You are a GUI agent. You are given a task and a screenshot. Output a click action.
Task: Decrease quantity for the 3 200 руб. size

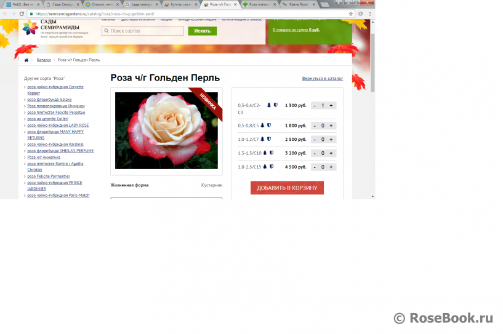point(315,153)
